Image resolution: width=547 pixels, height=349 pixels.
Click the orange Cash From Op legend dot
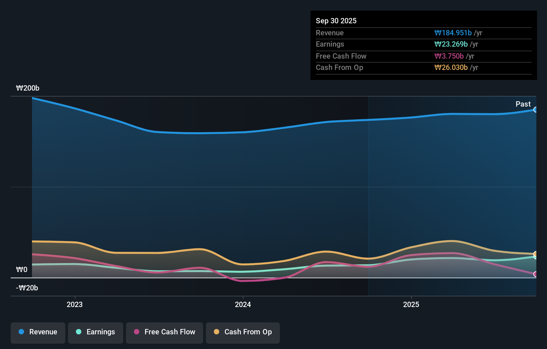217,332
